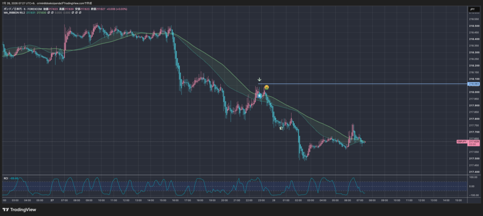
Task: Click the 27 date label on time axis
Action: 52,200
